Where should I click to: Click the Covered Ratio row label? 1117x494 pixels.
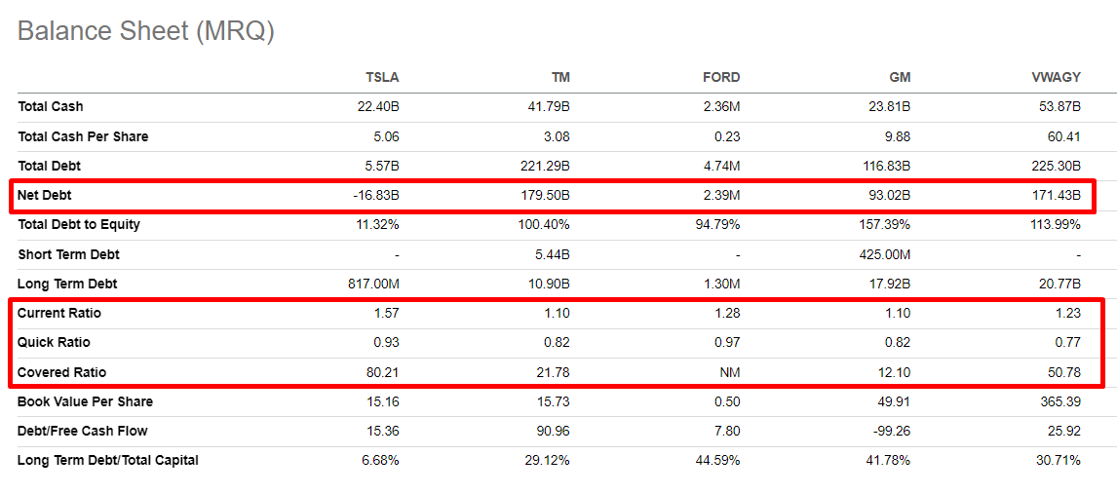pos(62,372)
